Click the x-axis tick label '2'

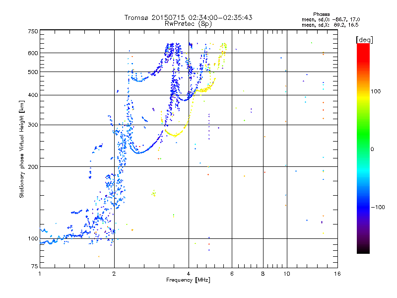114,274
